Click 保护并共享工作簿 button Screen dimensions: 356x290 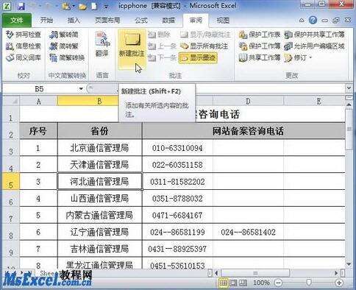tap(315, 35)
